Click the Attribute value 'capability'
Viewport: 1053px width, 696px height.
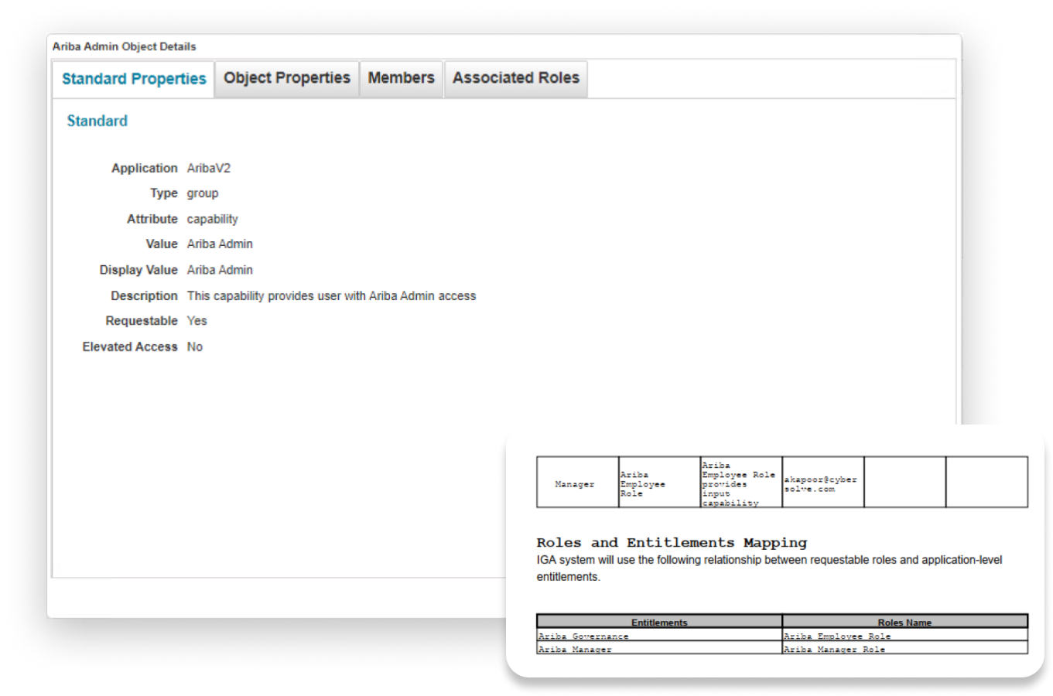[212, 219]
